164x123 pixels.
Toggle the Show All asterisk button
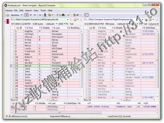tap(27, 15)
